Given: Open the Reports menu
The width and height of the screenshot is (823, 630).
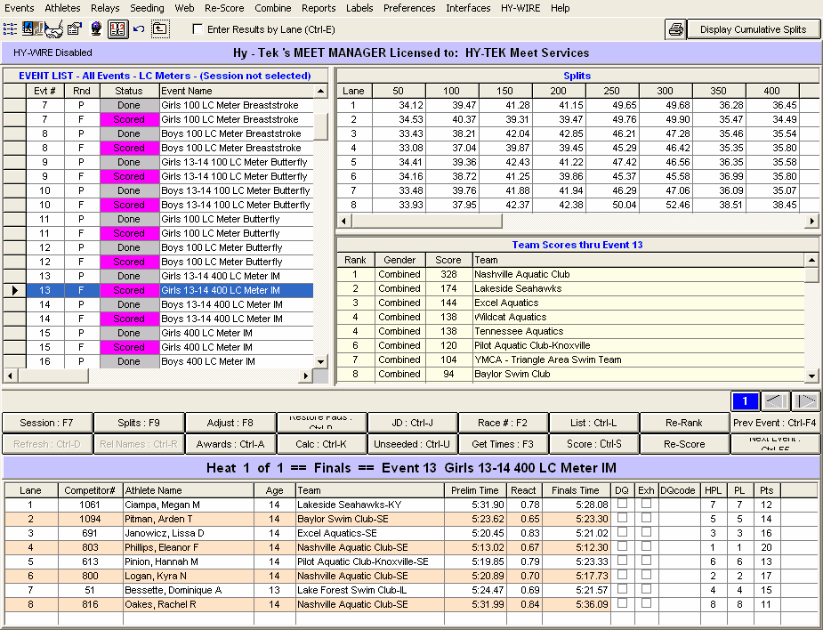Looking at the screenshot, I should click(318, 8).
